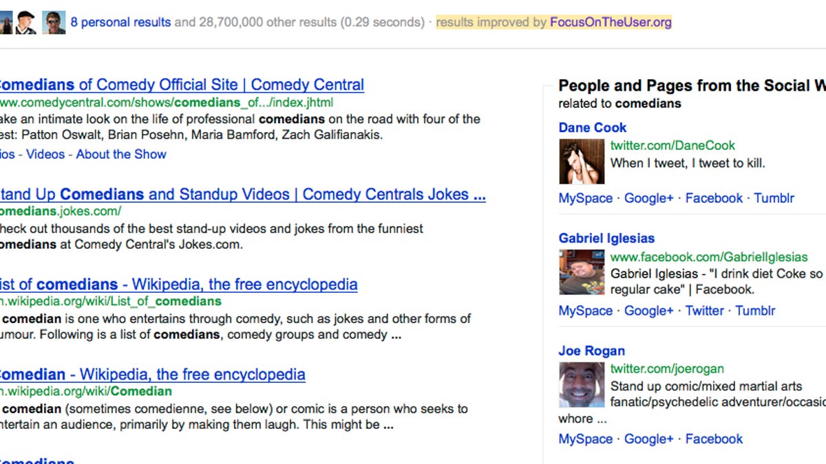Image resolution: width=826 pixels, height=464 pixels.
Task: Open Joe Rogan's profile photo
Action: [x=582, y=384]
